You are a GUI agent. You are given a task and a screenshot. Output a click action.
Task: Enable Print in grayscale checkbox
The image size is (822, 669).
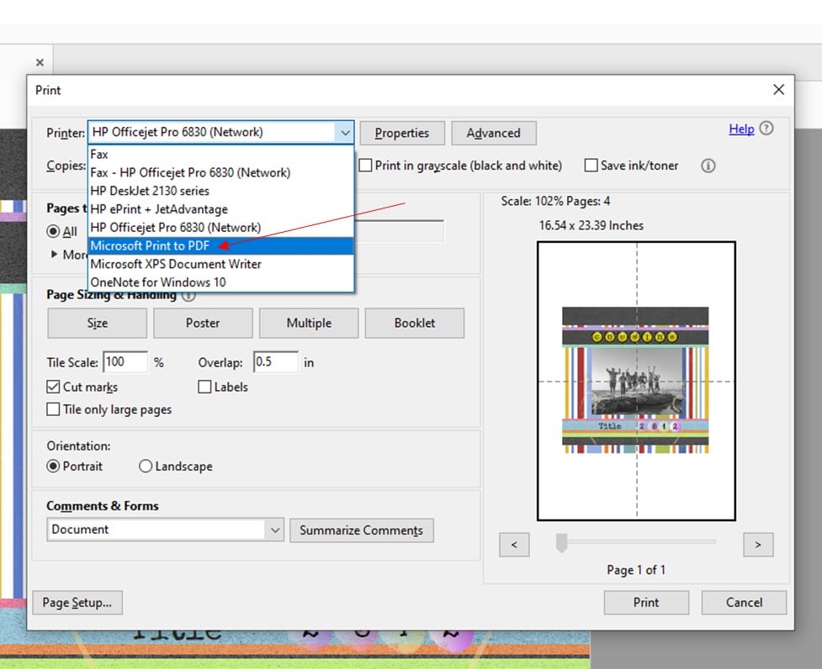[365, 166]
